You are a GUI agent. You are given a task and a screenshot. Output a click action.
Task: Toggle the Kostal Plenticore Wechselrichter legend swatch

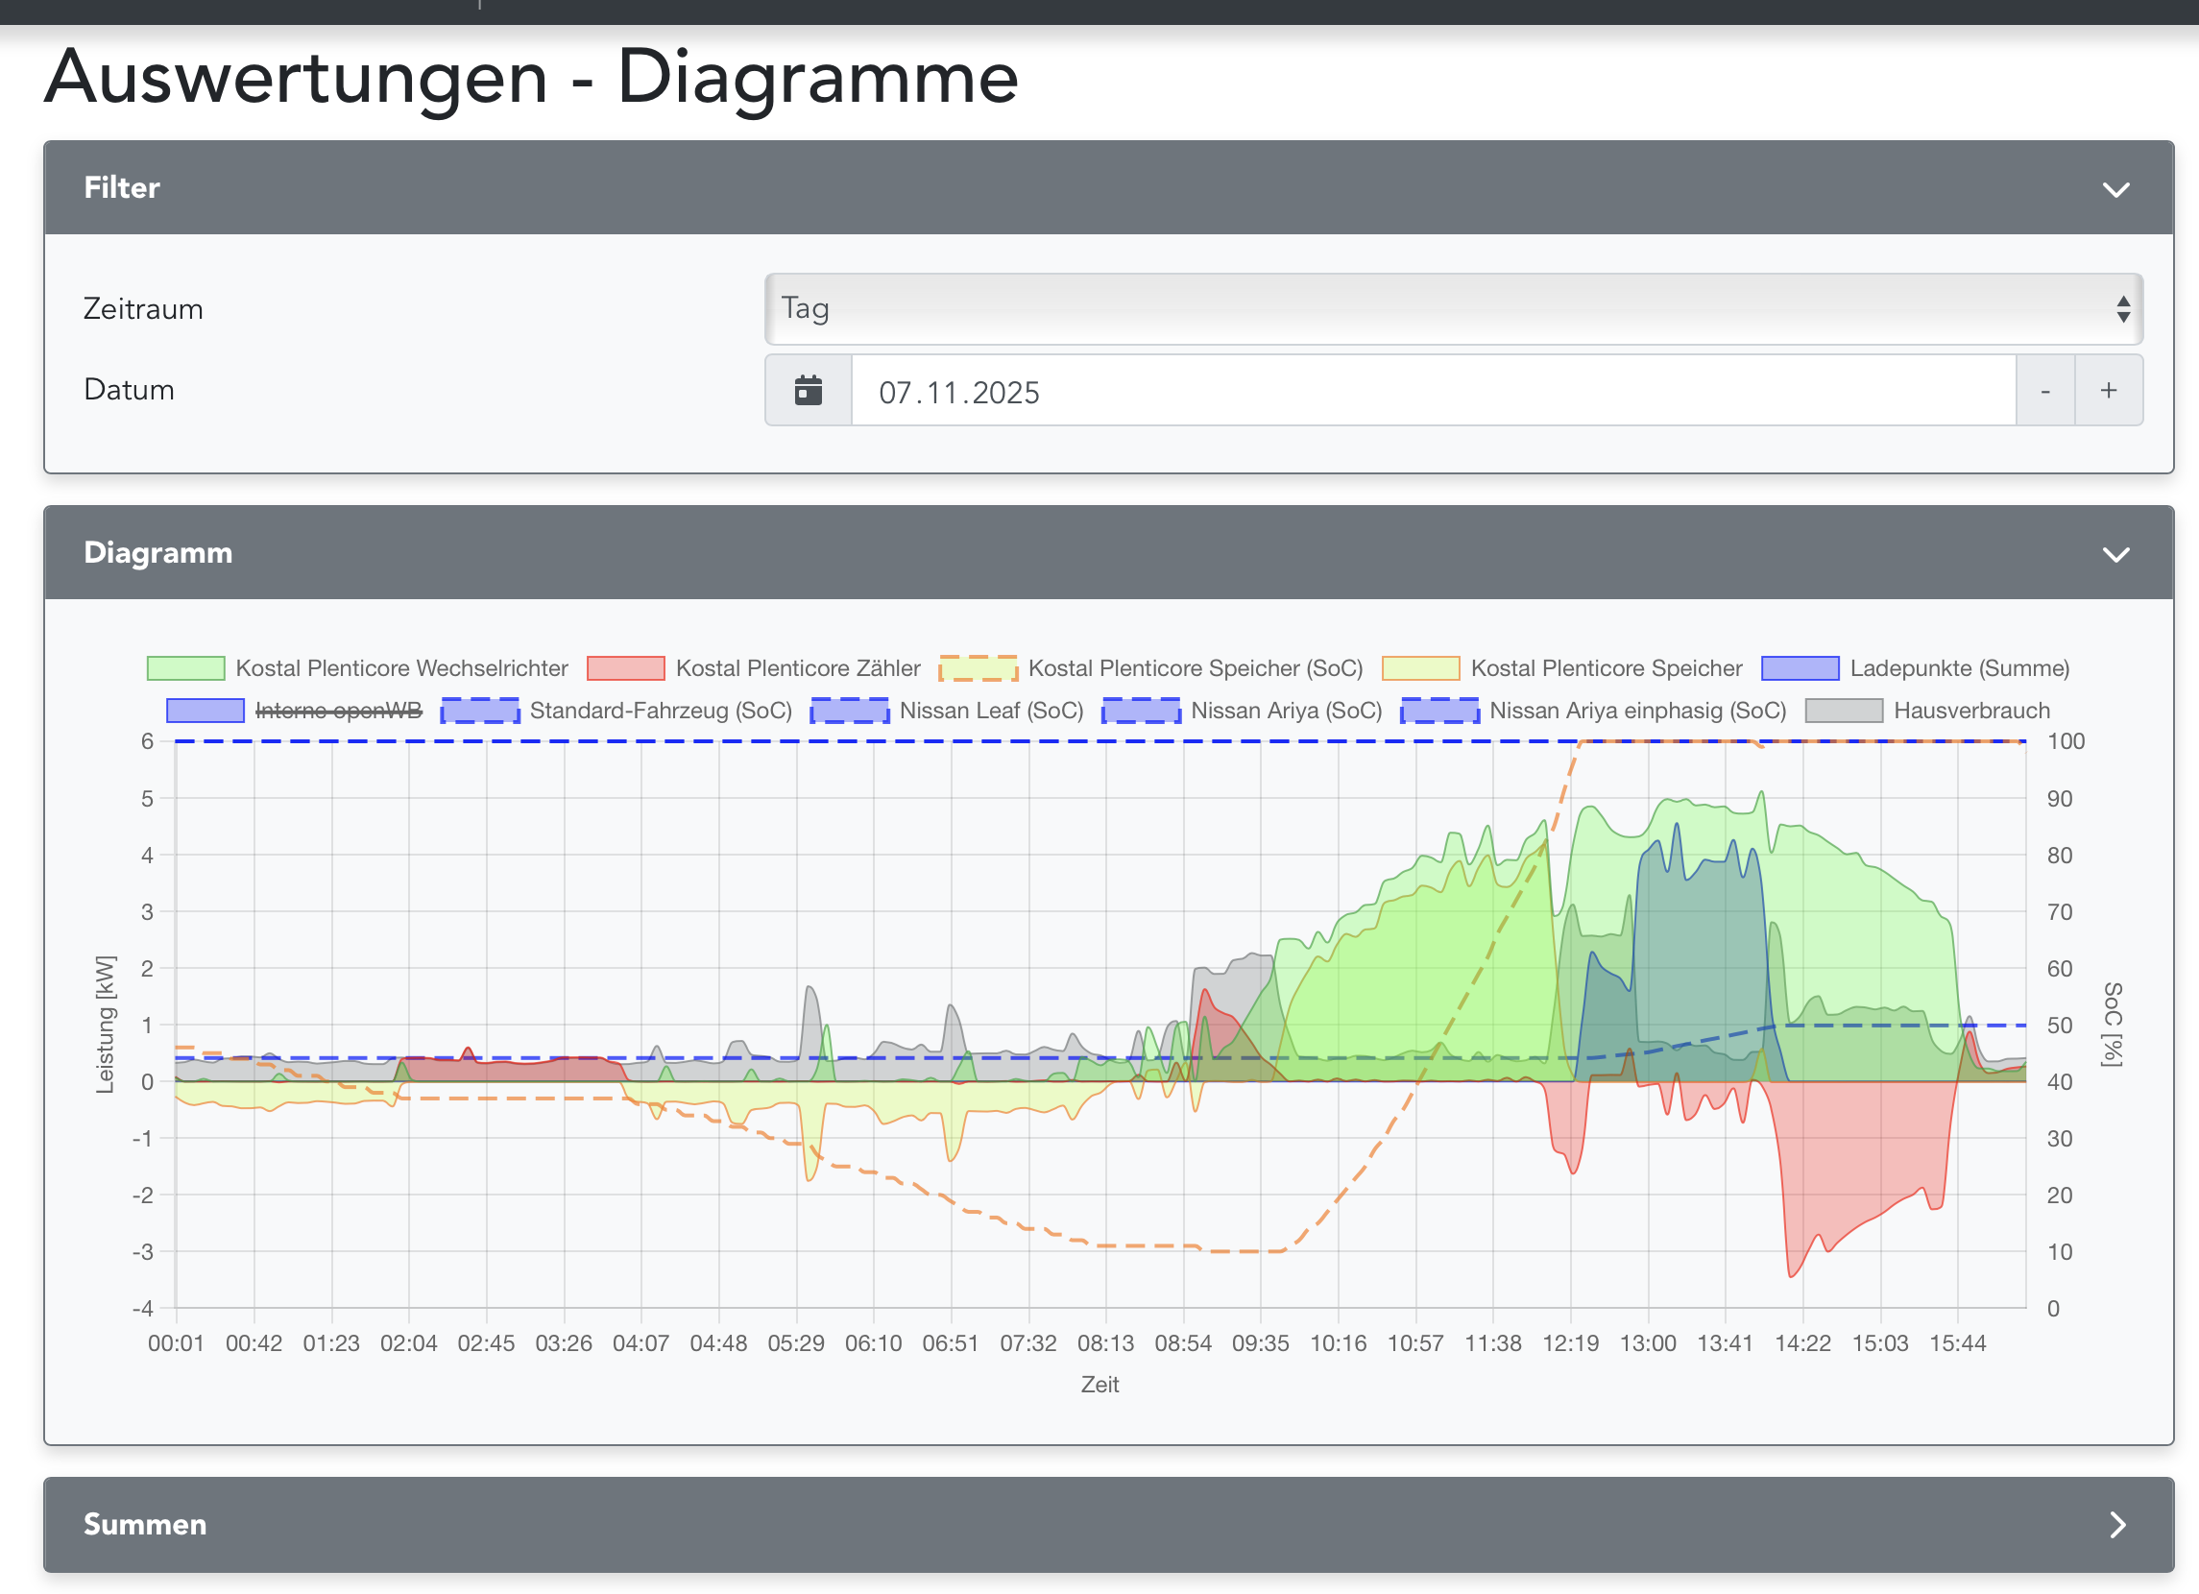click(185, 668)
